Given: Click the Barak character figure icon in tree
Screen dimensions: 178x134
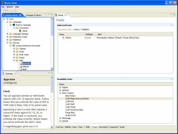Looking at the screenshot, I should (x=20, y=31).
